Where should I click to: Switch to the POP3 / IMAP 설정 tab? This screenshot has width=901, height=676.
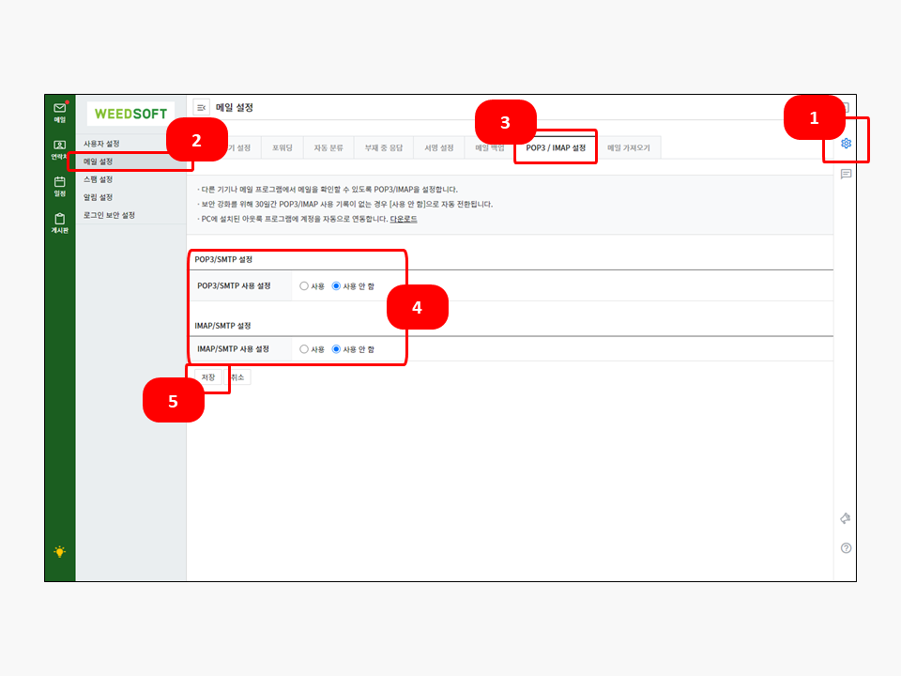(556, 148)
